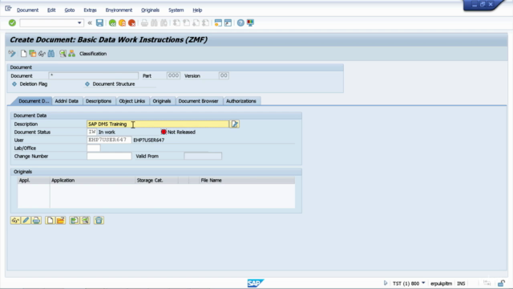Click the File Name column header
Viewport: 513px width, 289px height.
pos(247,180)
